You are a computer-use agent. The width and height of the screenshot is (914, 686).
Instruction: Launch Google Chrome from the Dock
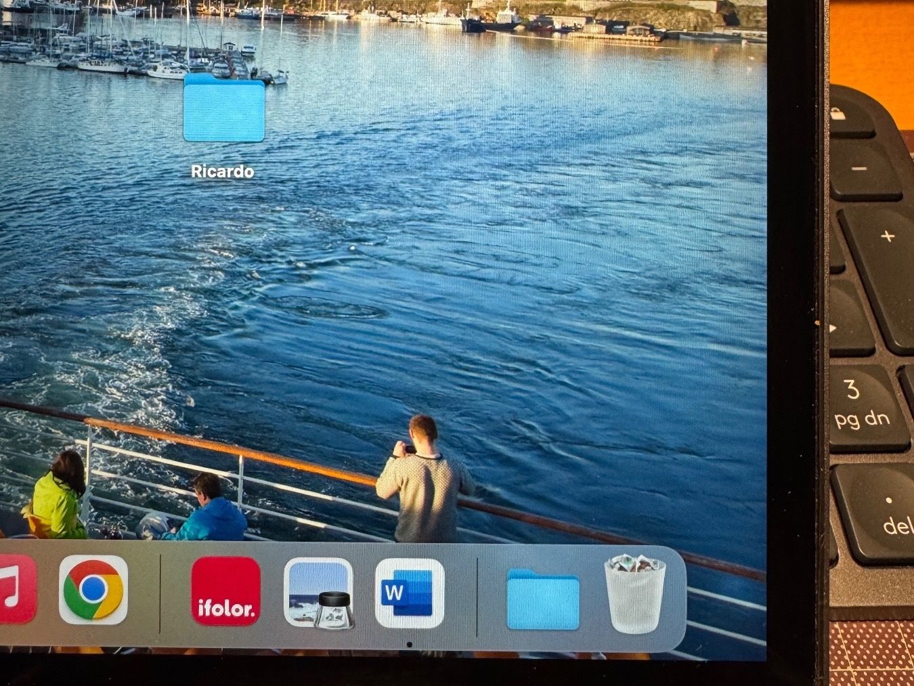pos(93,590)
